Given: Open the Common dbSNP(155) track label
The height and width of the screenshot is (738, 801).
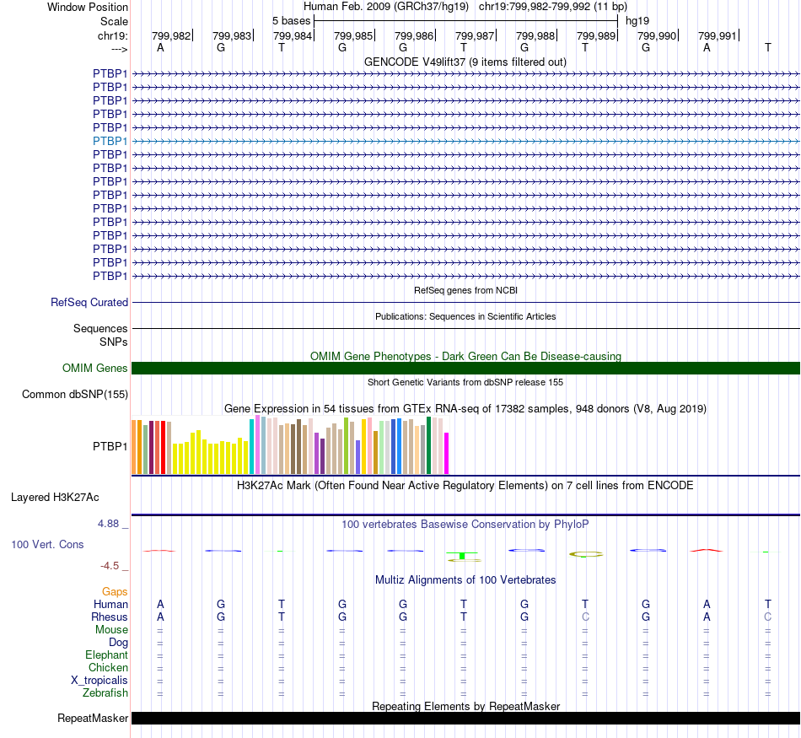Looking at the screenshot, I should tap(75, 395).
